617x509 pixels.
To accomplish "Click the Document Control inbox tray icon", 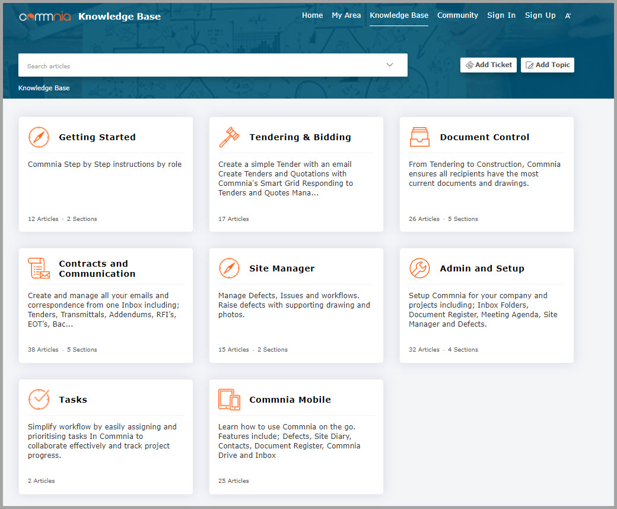I will click(419, 137).
